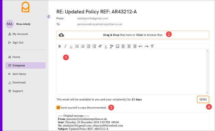The width and height of the screenshot is (215, 131).
Task: Click the SEND button
Action: 203,99
